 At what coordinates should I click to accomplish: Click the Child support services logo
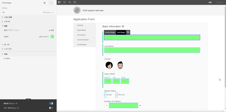click(x=77, y=10)
